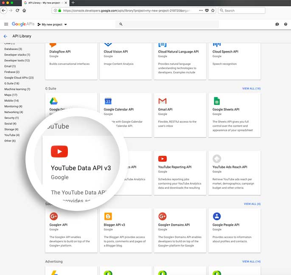Click the Pocket save icon
The height and width of the screenshot is (275, 291).
[x=207, y=11]
